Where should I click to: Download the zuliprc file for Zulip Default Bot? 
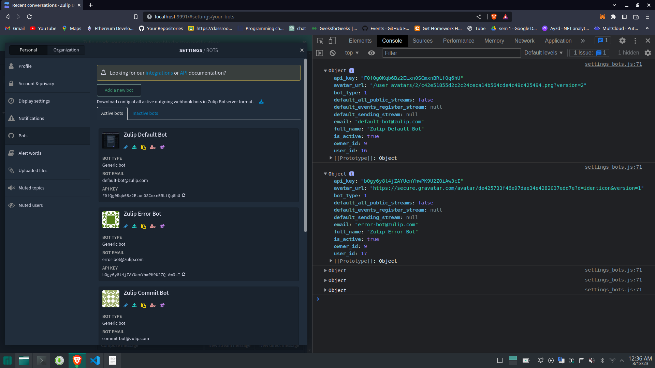coord(134,147)
